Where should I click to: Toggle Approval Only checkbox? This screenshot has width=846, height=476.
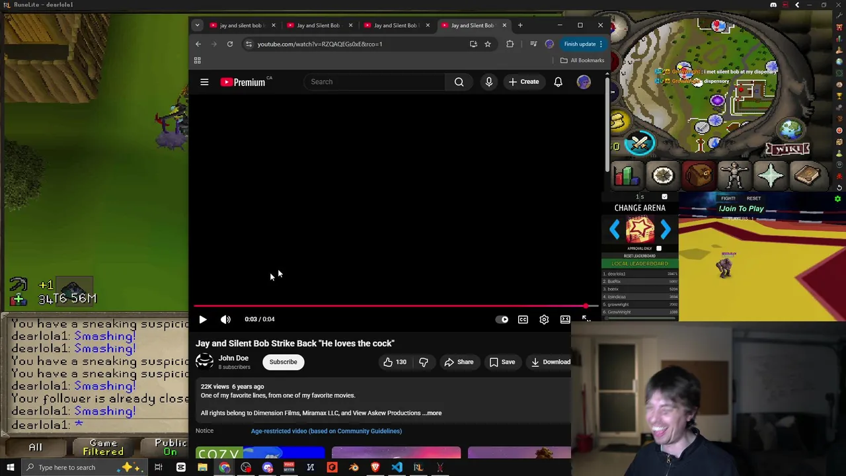659,249
